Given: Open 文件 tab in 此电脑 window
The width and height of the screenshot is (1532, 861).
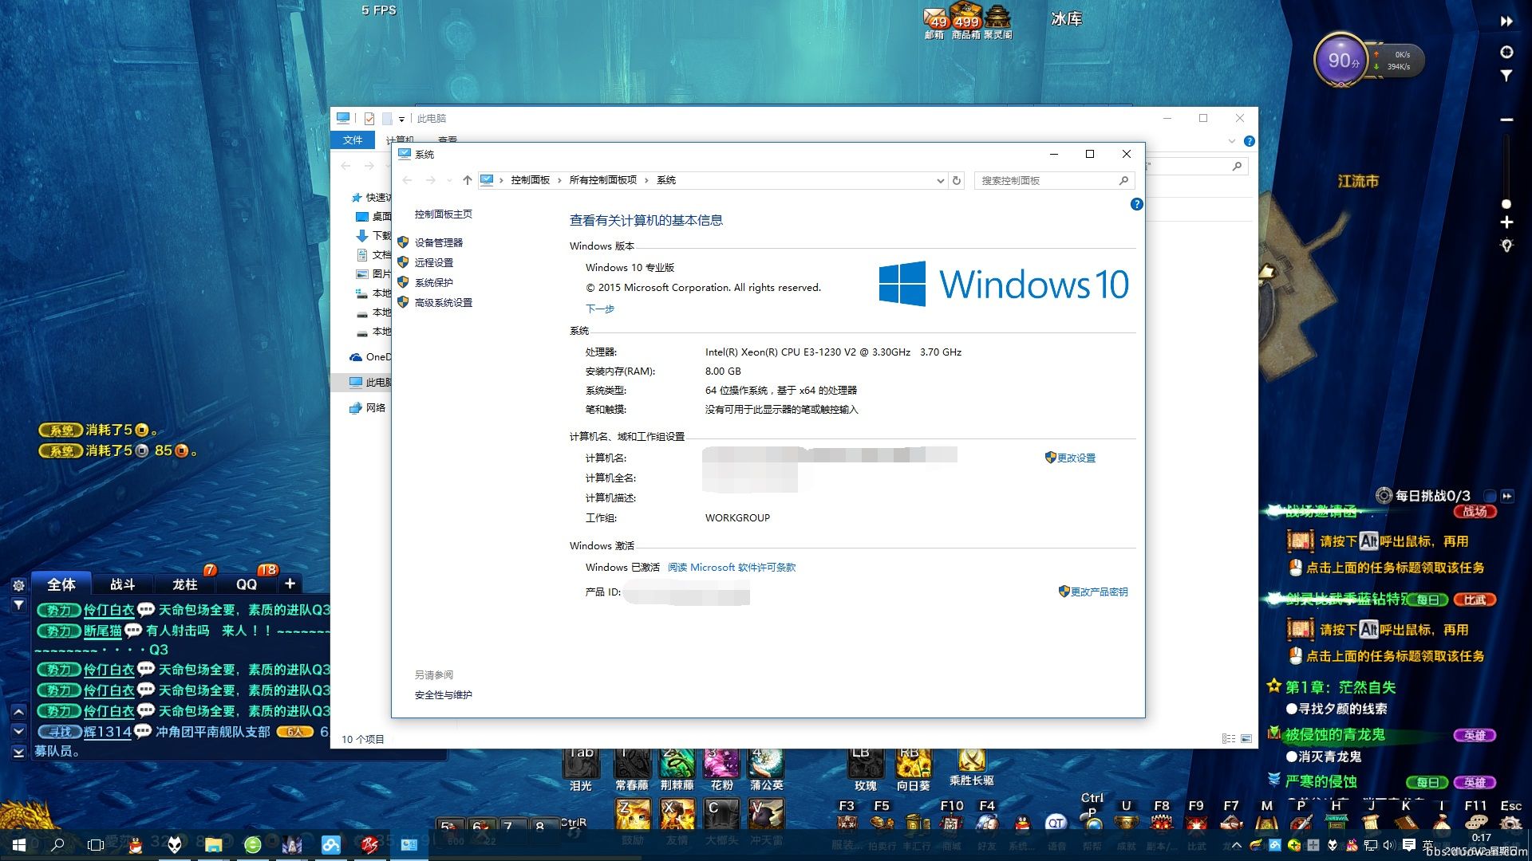Looking at the screenshot, I should [353, 140].
